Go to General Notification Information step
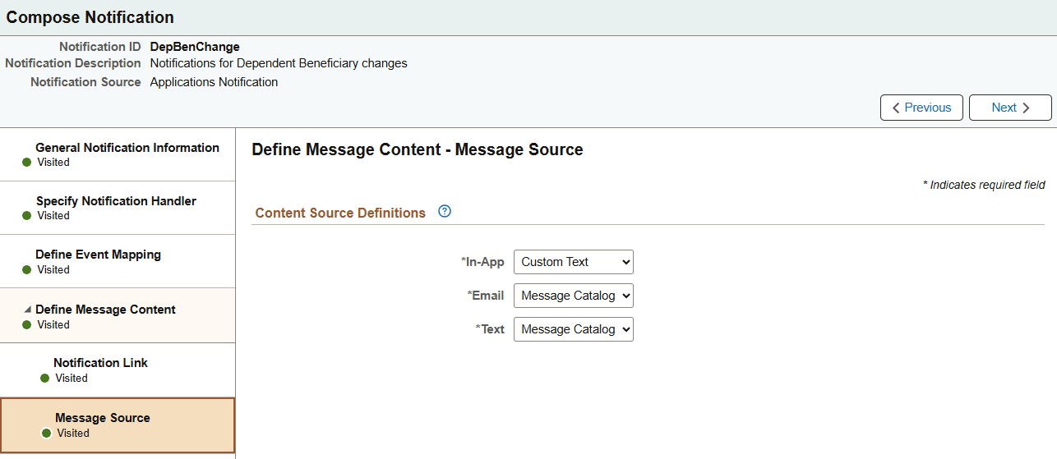The height and width of the screenshot is (459, 1057). pos(127,148)
